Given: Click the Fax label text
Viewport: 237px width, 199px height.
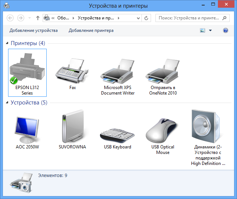Looking at the screenshot, I should tap(72, 88).
